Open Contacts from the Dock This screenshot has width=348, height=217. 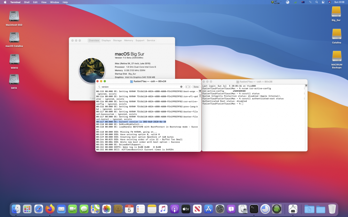(x=118, y=209)
